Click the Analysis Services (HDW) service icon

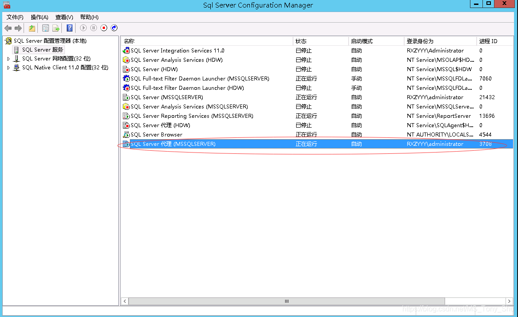(x=126, y=60)
